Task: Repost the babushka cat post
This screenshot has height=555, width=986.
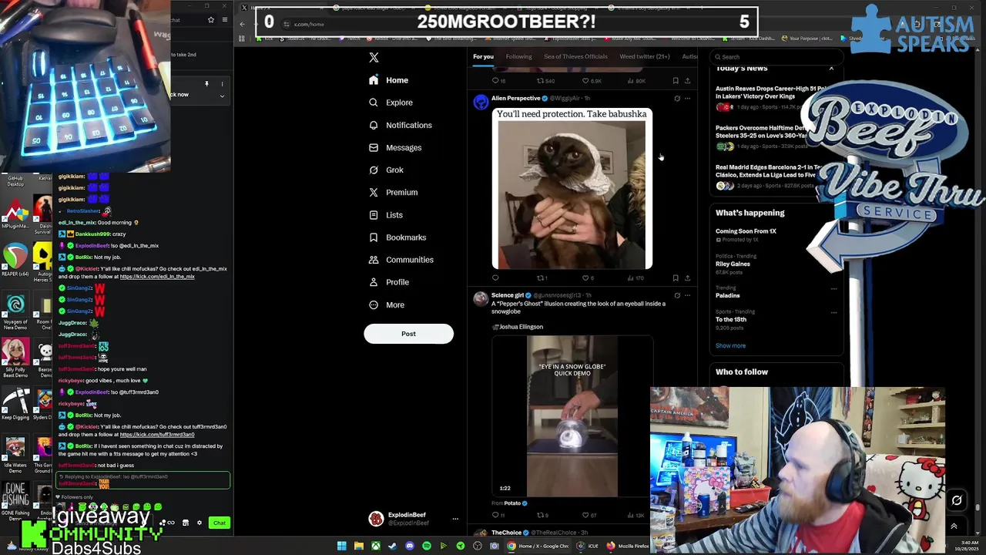Action: (542, 278)
